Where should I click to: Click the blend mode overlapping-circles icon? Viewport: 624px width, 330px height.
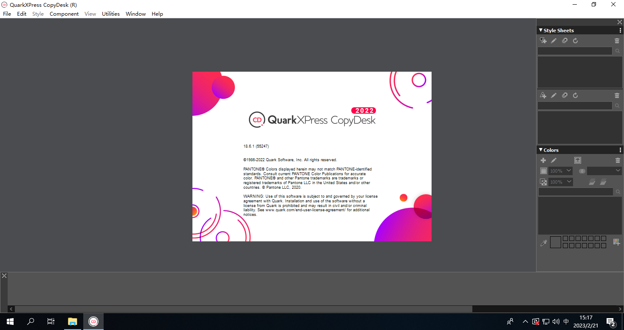582,171
